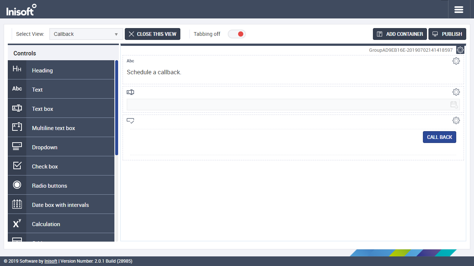Viewport: 474px width, 266px height.
Task: Click the Publish button
Action: click(447, 34)
